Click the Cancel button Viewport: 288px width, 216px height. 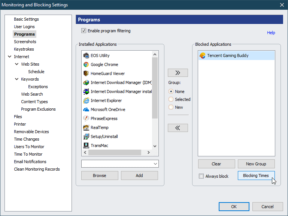click(x=267, y=207)
